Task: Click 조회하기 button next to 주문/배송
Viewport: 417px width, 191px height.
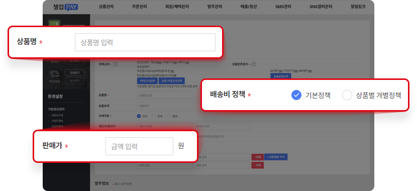Action: [x=74, y=73]
